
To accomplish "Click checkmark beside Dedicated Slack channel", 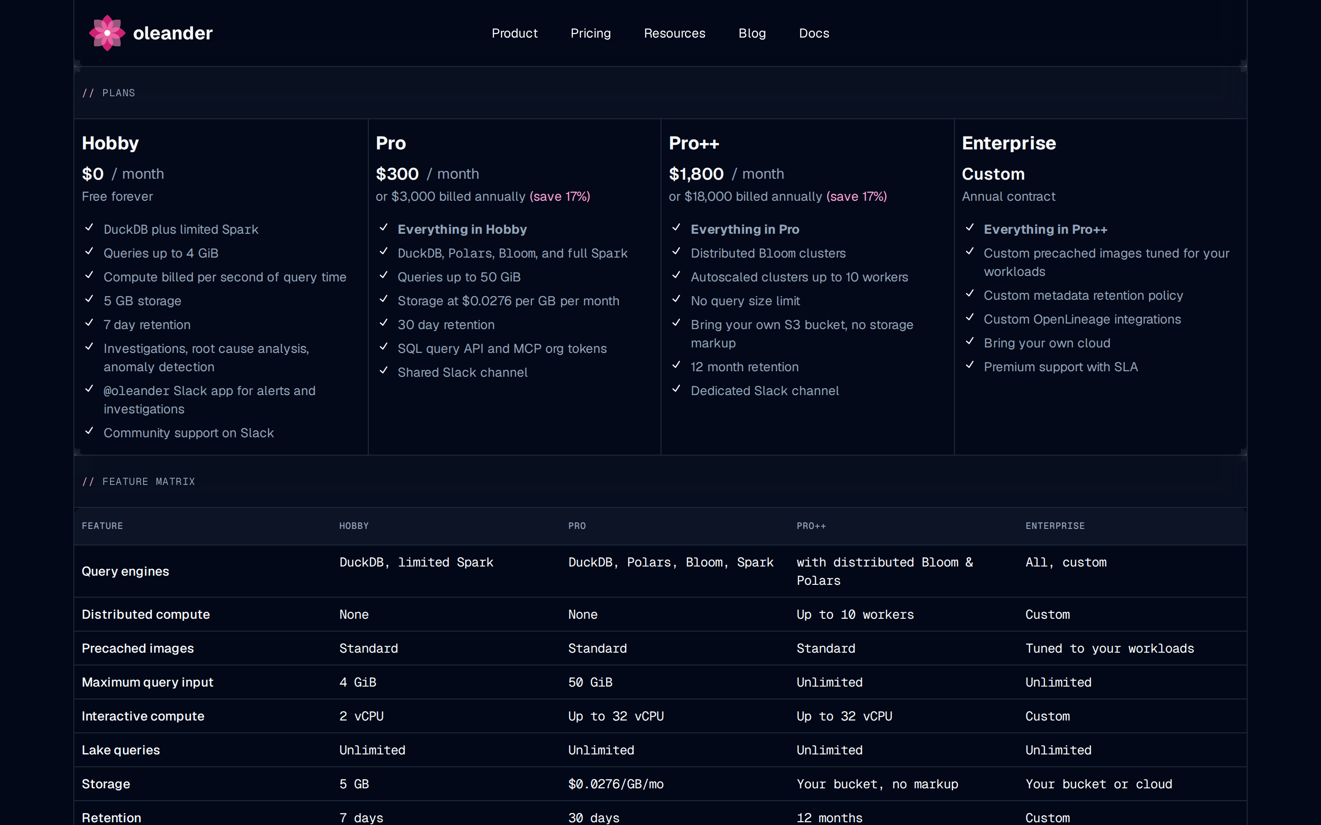I will click(x=677, y=389).
